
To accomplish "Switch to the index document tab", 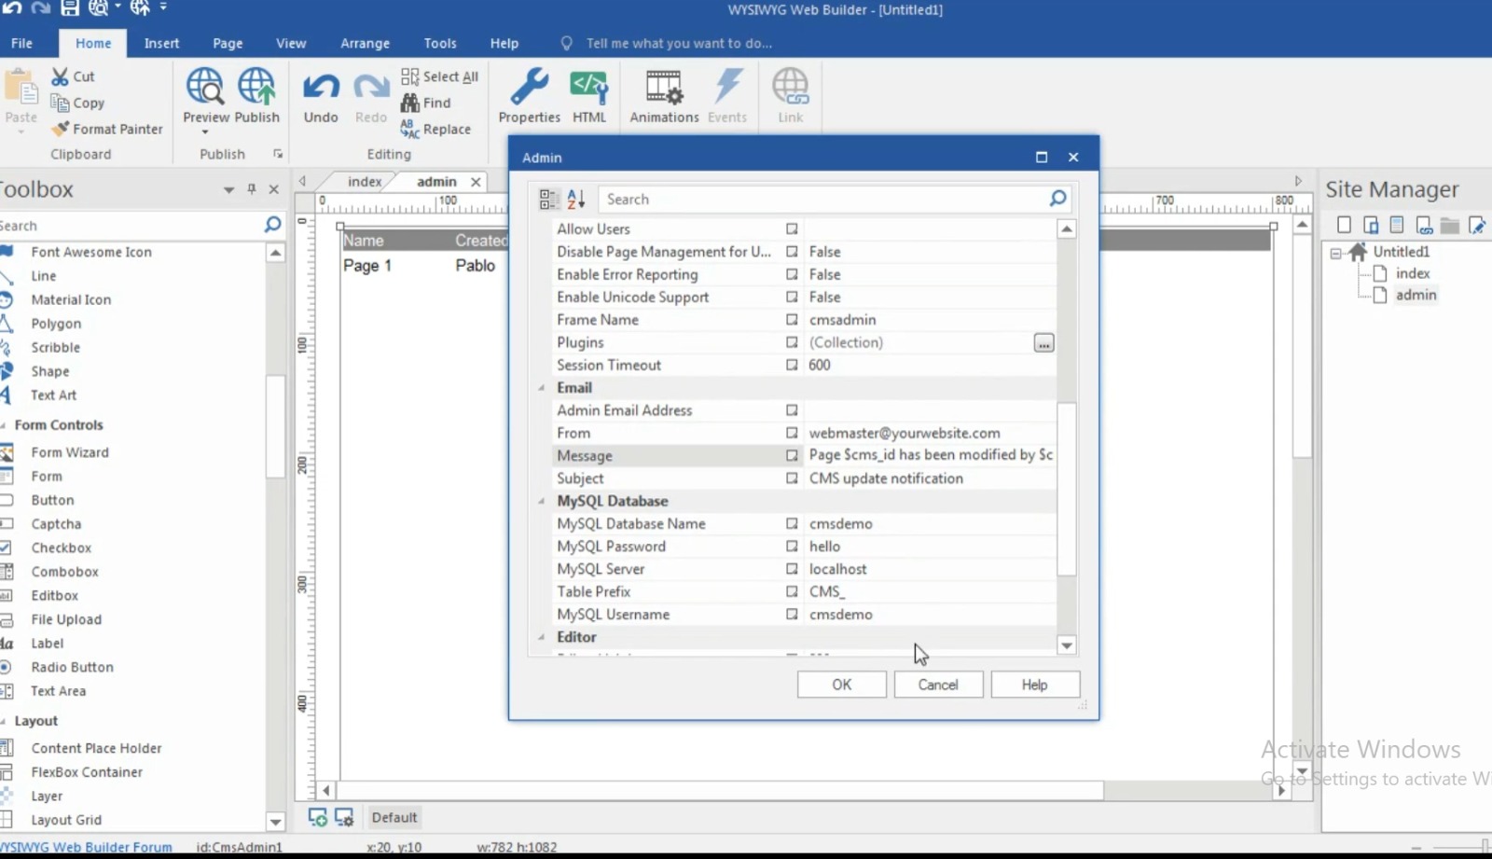I will point(365,182).
